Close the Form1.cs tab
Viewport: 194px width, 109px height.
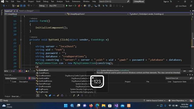pos(17,11)
